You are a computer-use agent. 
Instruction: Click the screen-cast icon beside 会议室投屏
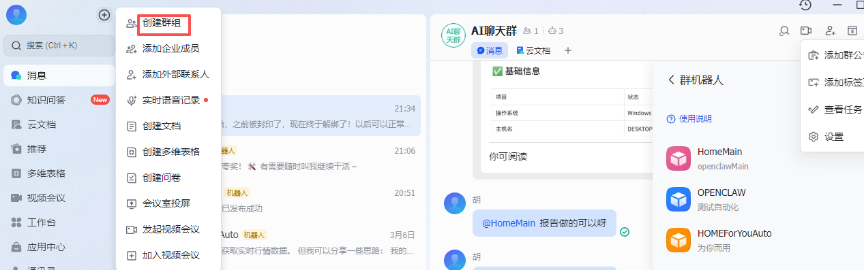click(x=132, y=203)
